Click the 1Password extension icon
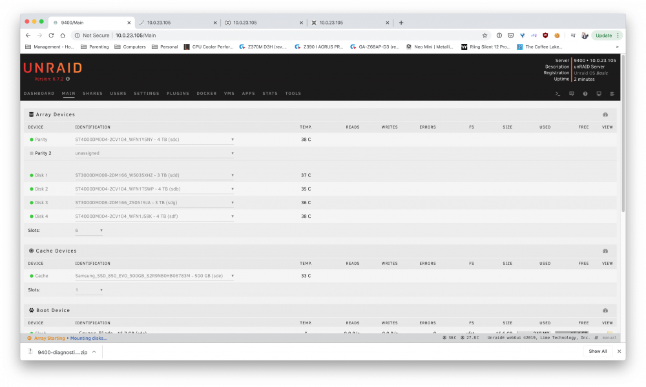646x387 pixels. click(x=499, y=36)
